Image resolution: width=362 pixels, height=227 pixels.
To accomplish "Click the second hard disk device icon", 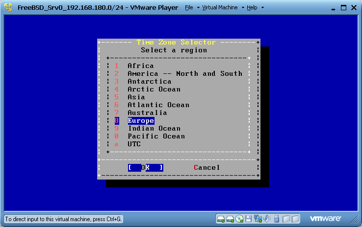I will (x=230, y=219).
